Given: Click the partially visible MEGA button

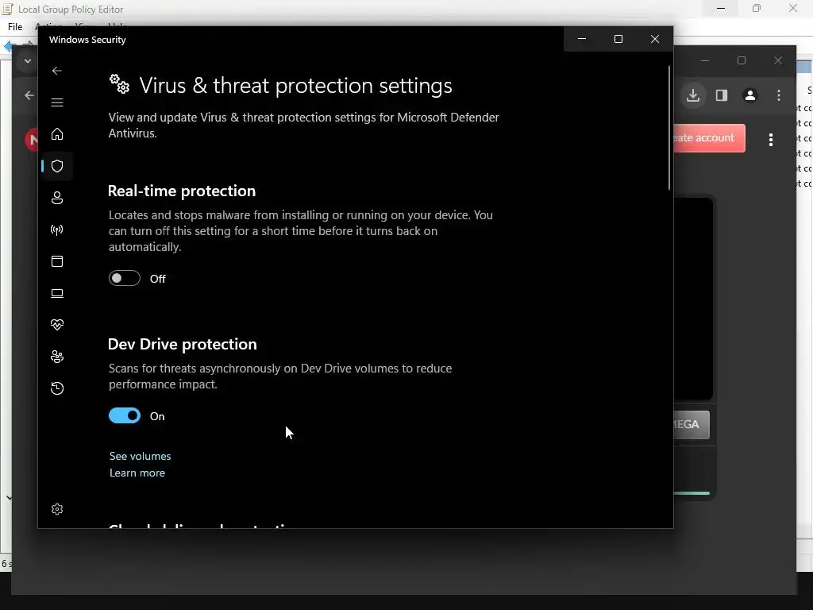Looking at the screenshot, I should coord(692,424).
